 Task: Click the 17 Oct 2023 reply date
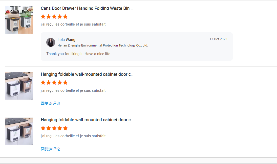(x=218, y=39)
